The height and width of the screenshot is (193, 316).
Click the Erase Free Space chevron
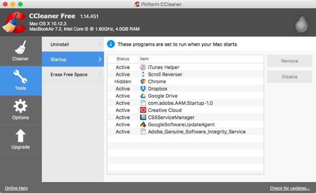100,74
